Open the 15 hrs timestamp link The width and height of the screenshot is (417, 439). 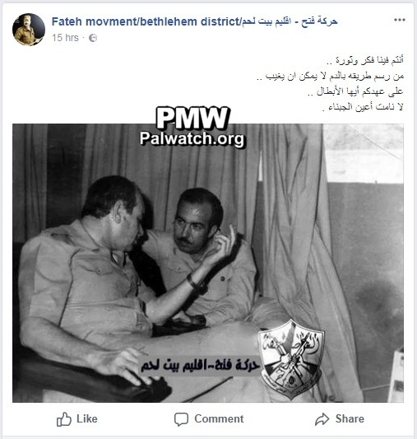pyautogui.click(x=65, y=38)
